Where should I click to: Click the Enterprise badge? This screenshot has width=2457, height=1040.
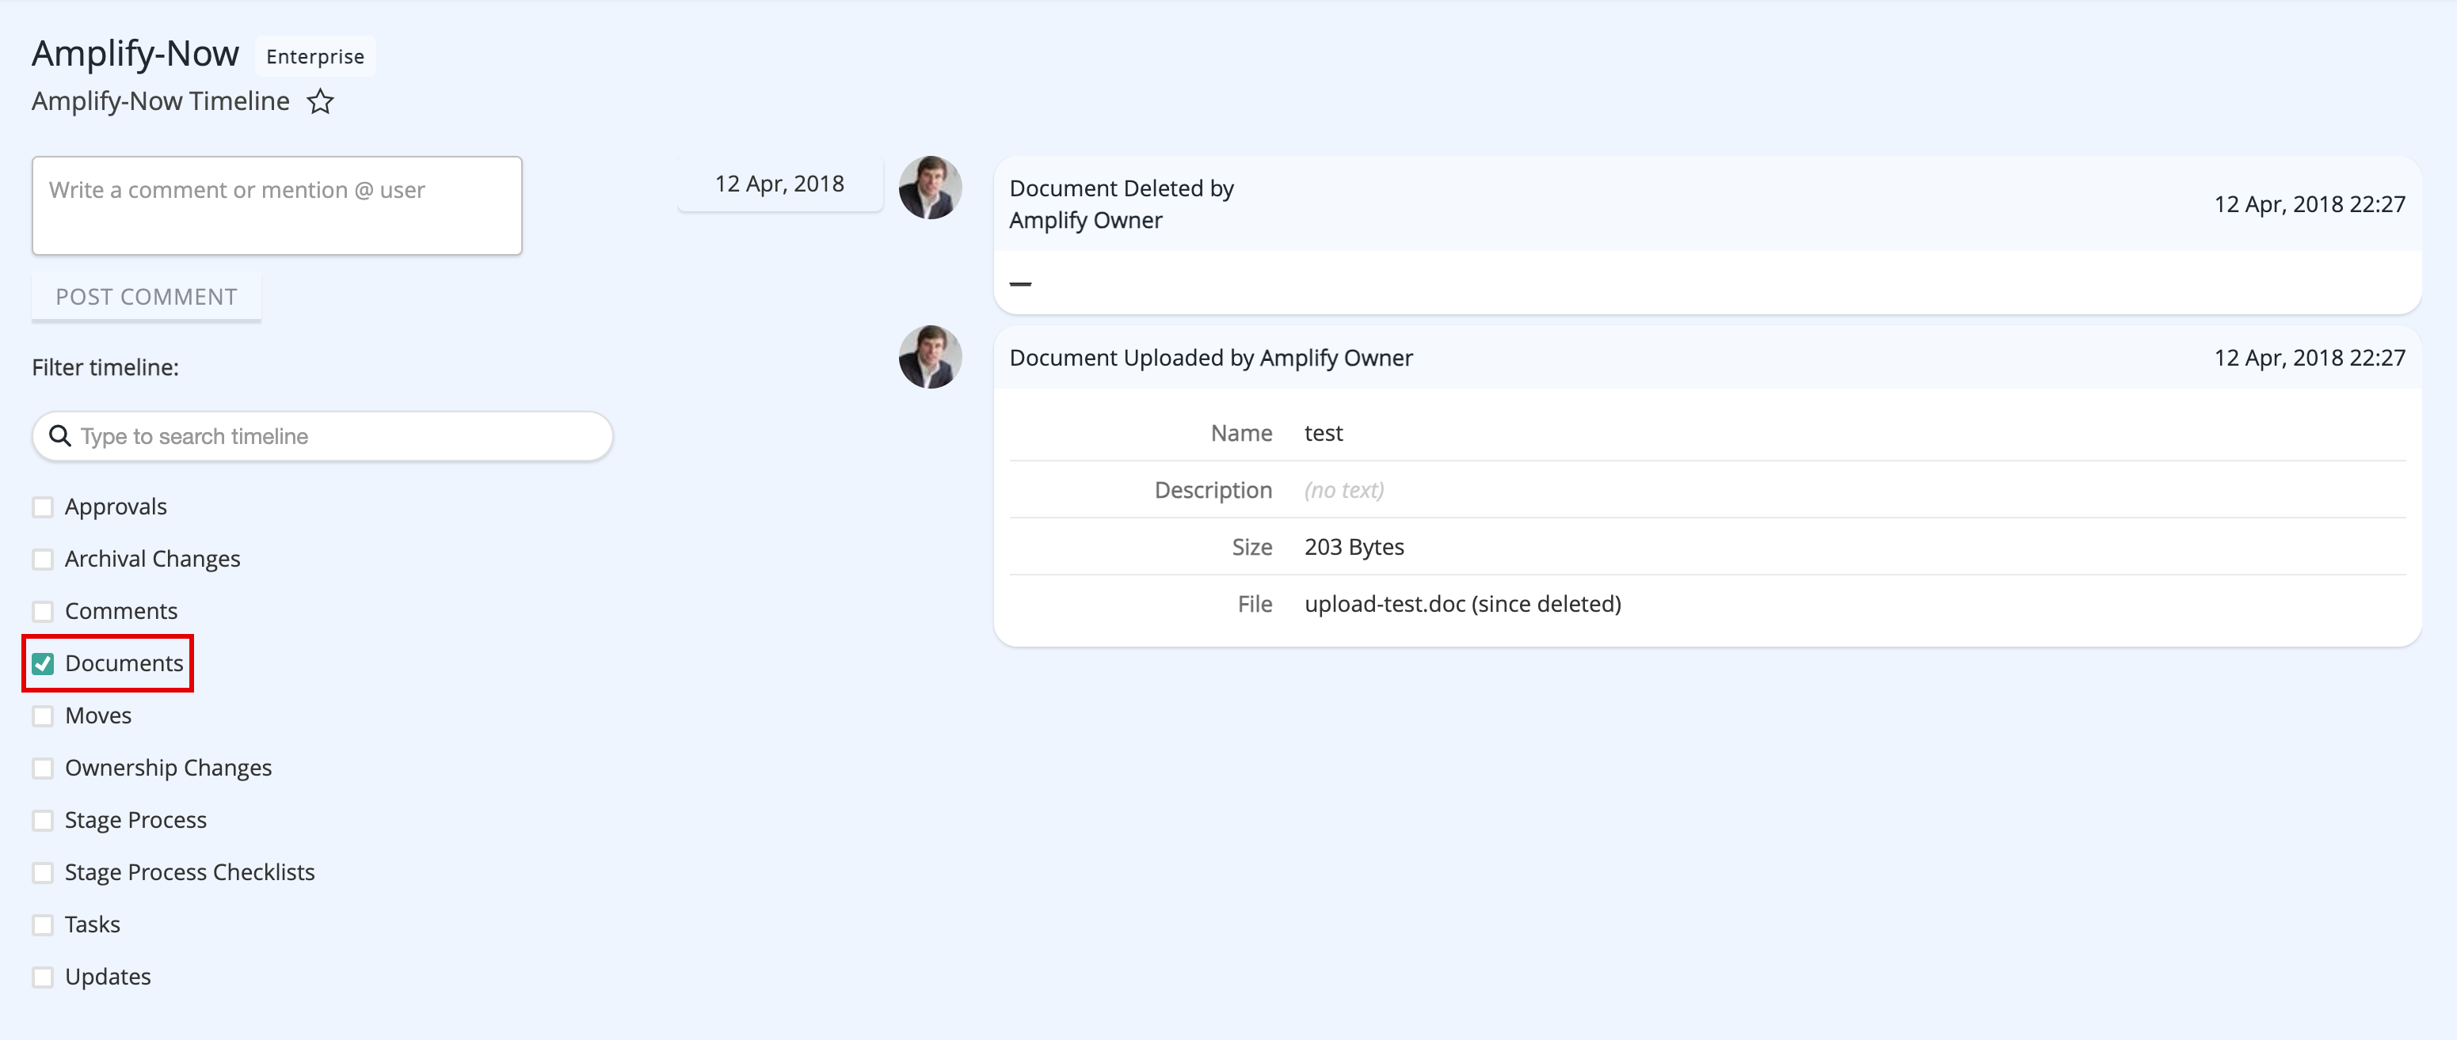point(316,56)
